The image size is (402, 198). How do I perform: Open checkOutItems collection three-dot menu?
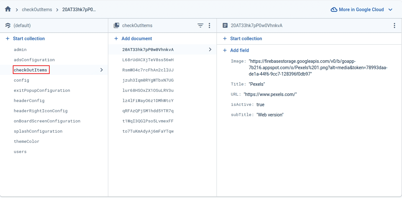click(x=209, y=26)
